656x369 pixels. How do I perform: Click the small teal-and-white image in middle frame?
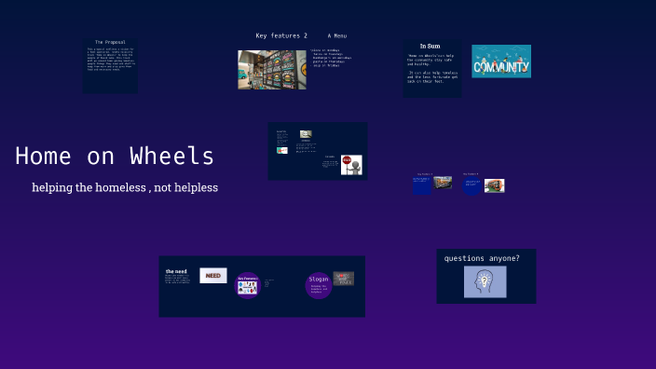pyautogui.click(x=282, y=150)
